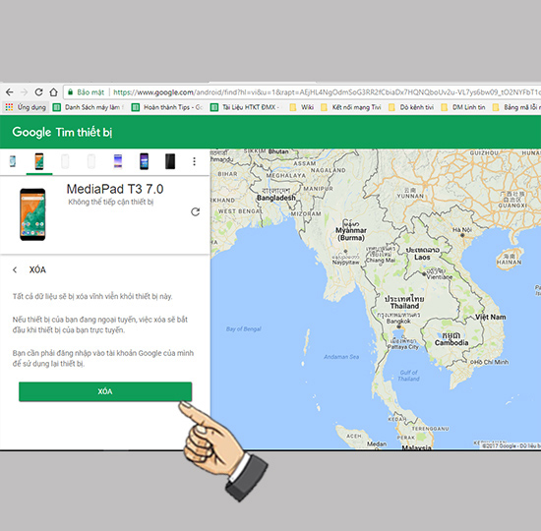Viewport: 541px width, 531px height.
Task: Select the first device thumbnail in list
Action: (13, 161)
